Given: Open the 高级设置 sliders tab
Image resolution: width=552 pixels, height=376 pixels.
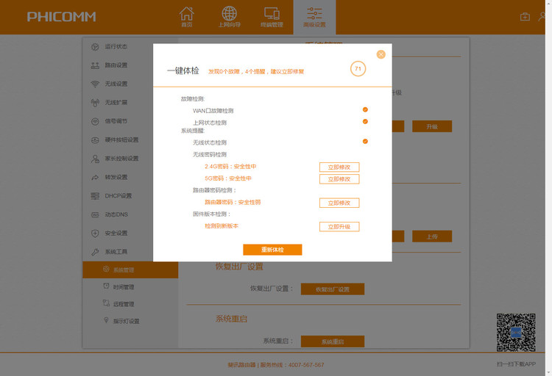Looking at the screenshot, I should [x=314, y=17].
